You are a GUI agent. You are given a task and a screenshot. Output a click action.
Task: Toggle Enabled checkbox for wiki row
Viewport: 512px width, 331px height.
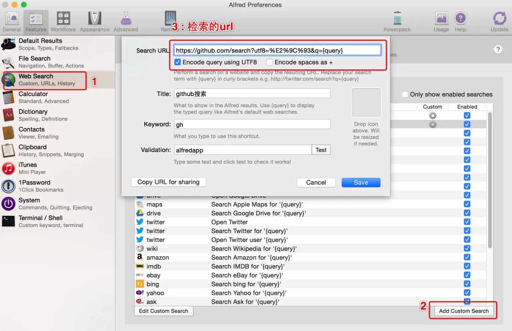(x=467, y=248)
